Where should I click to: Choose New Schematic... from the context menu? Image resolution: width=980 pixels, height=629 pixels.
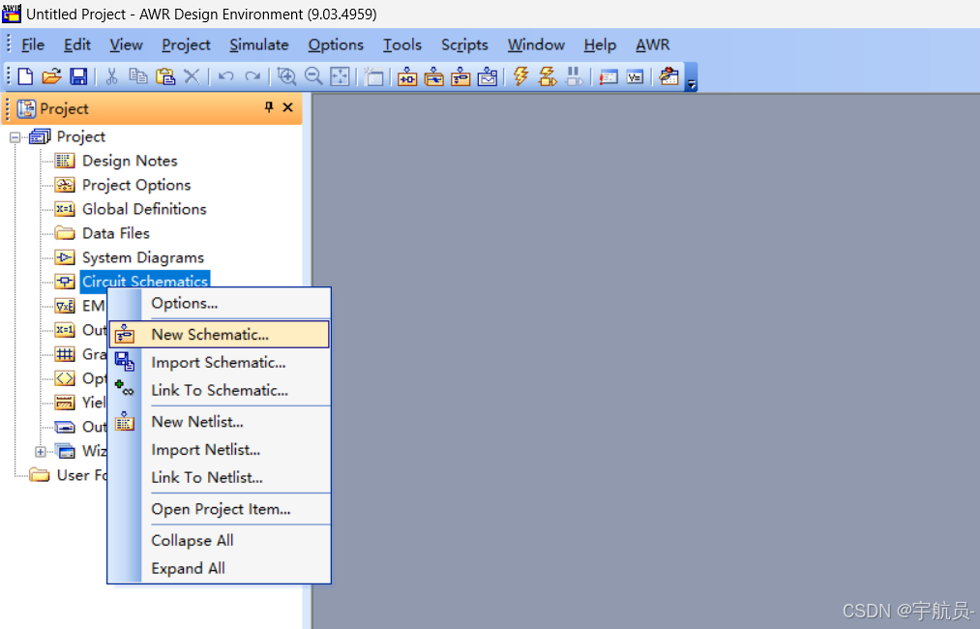point(219,335)
